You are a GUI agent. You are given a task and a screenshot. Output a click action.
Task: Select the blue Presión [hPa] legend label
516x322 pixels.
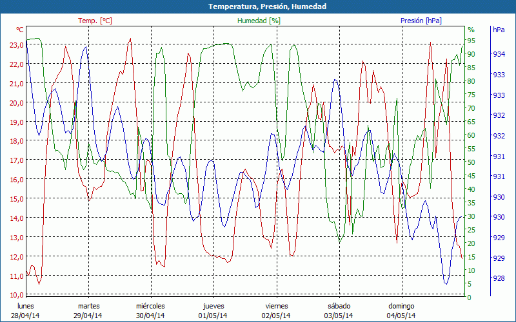pyautogui.click(x=421, y=21)
